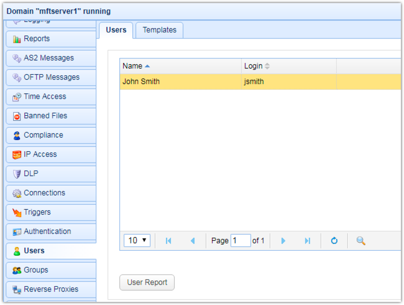Image resolution: width=404 pixels, height=305 pixels.
Task: Open Banned Files module
Action: click(51, 116)
